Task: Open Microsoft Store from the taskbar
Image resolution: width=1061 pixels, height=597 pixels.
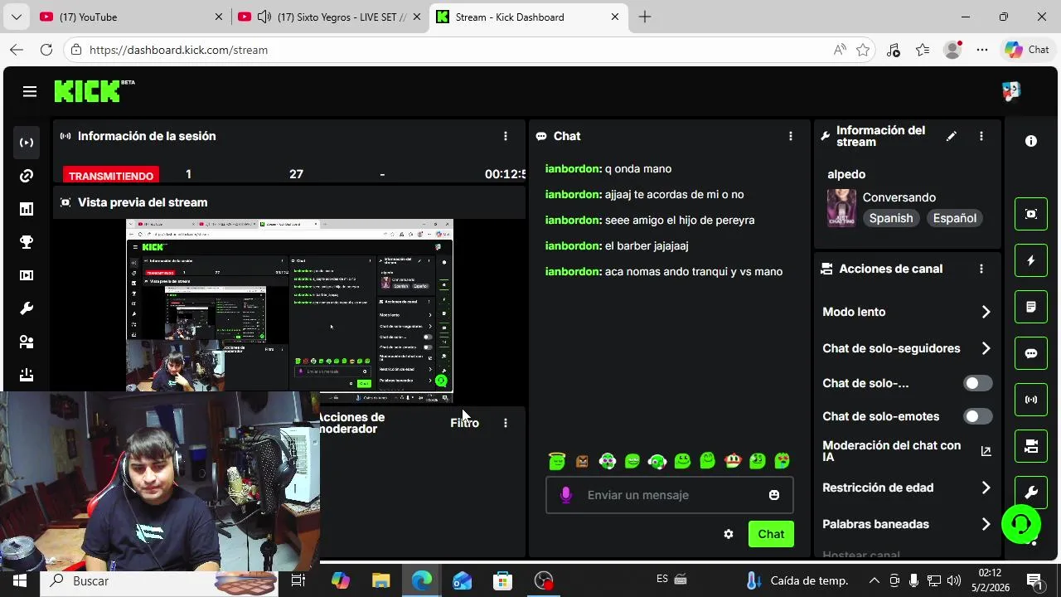Action: [x=502, y=580]
